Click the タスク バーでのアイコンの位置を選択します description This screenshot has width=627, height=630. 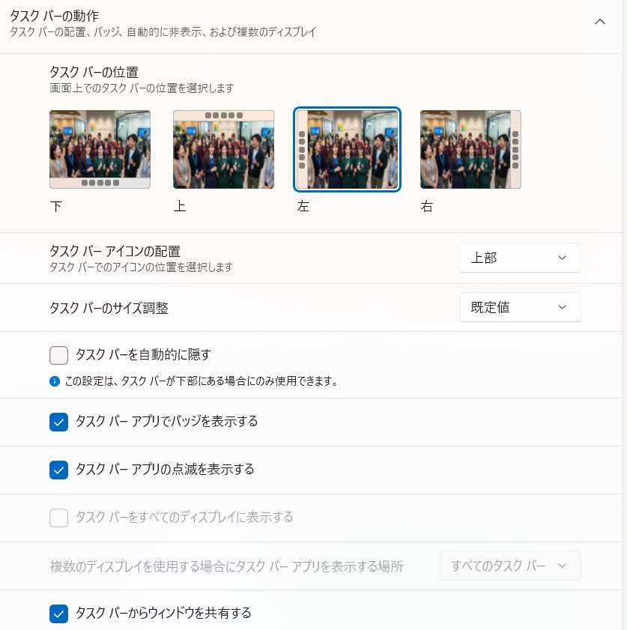141,267
